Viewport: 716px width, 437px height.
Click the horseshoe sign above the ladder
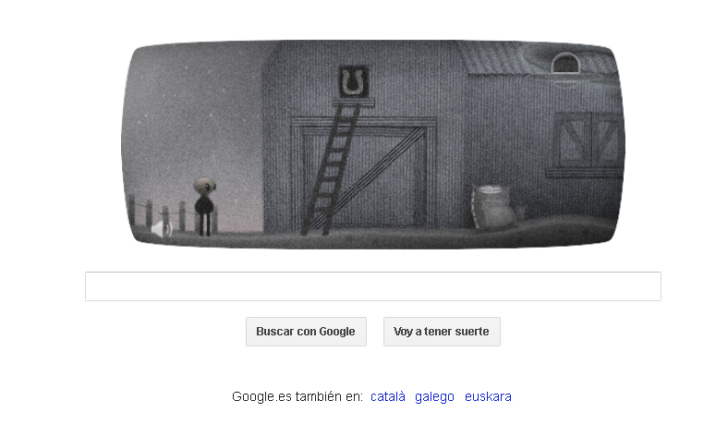(x=354, y=81)
